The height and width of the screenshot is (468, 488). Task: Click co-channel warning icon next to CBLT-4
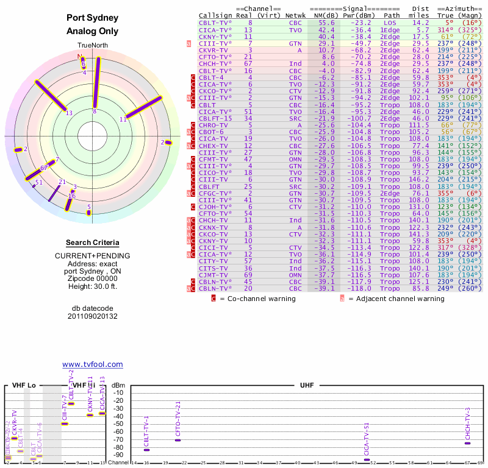coord(193,77)
